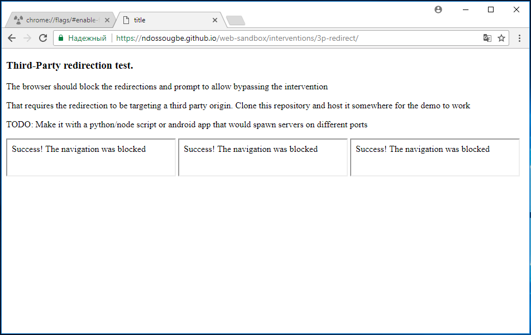This screenshot has height=335, width=531.
Task: Maximize the browser window
Action: click(x=491, y=9)
